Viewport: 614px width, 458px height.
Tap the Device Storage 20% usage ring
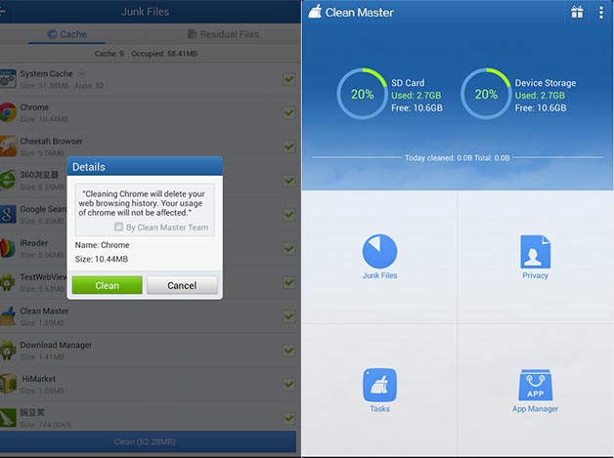click(x=486, y=94)
